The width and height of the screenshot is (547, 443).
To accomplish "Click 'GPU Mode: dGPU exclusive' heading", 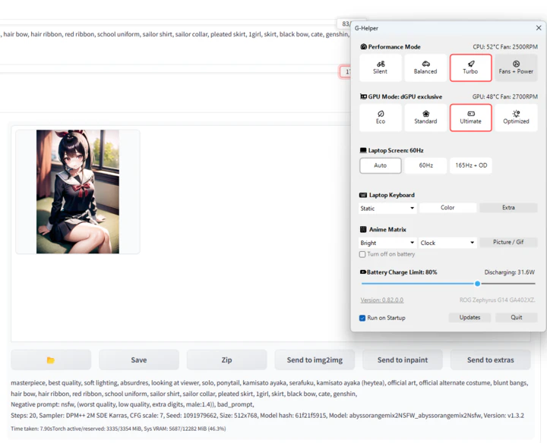I will pos(405,96).
